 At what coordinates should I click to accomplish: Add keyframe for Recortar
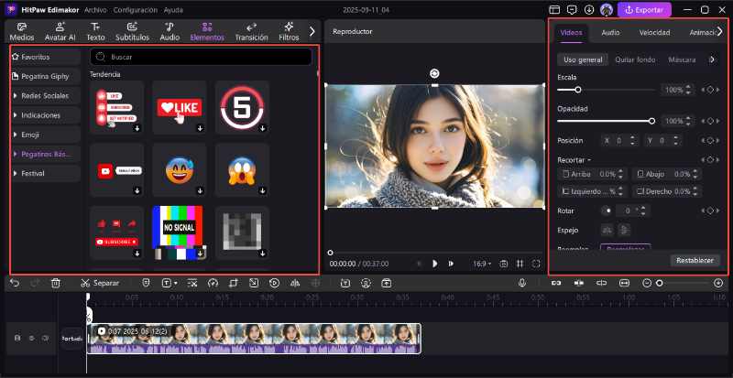tap(710, 160)
